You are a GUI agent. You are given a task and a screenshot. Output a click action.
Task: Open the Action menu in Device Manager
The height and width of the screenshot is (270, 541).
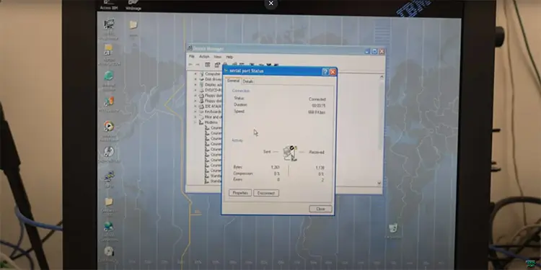coord(204,56)
